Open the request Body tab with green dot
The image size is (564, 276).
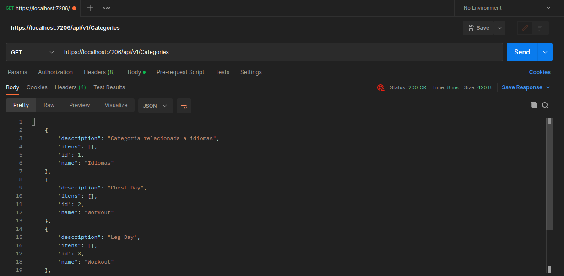136,72
